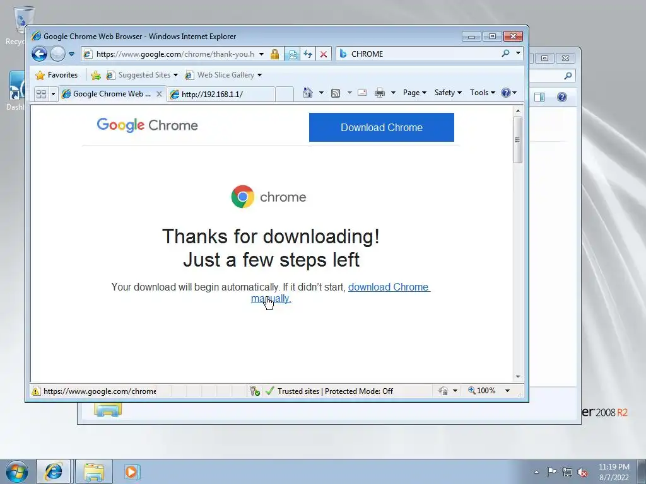Click the IE Forward navigation button

[x=57, y=54]
